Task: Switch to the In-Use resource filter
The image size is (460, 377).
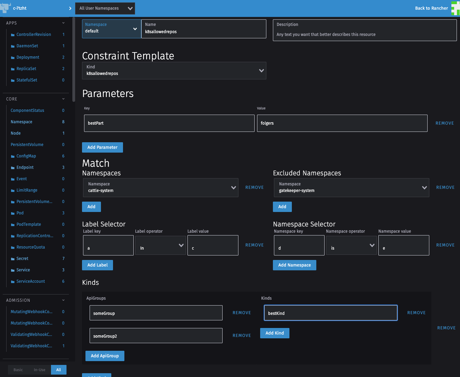Action: (x=39, y=369)
